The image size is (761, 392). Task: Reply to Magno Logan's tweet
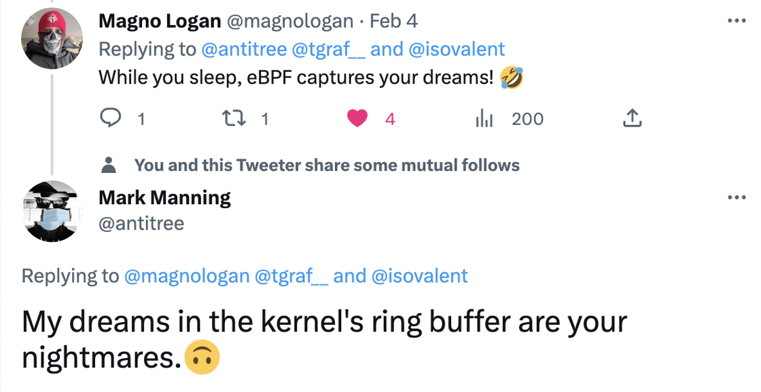[x=110, y=119]
